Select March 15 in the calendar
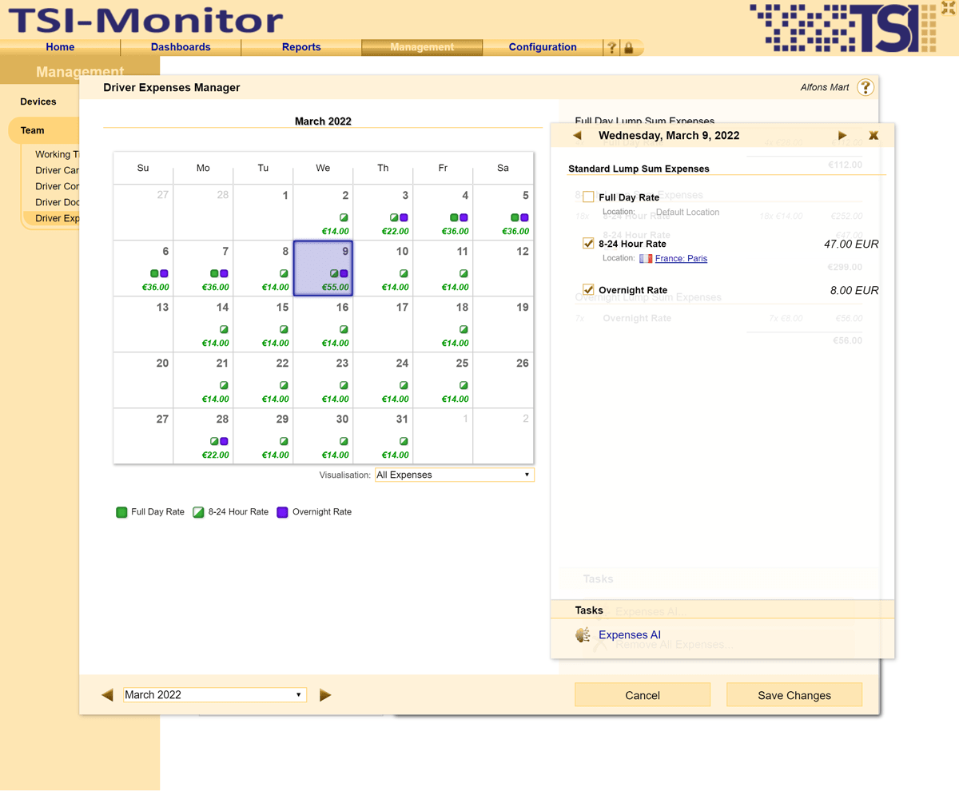 pos(263,324)
